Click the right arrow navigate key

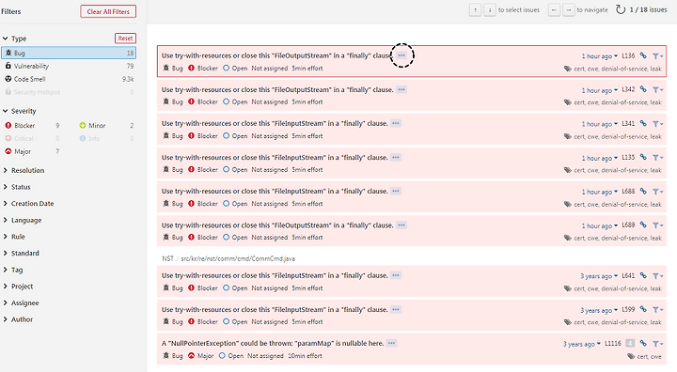pos(569,10)
